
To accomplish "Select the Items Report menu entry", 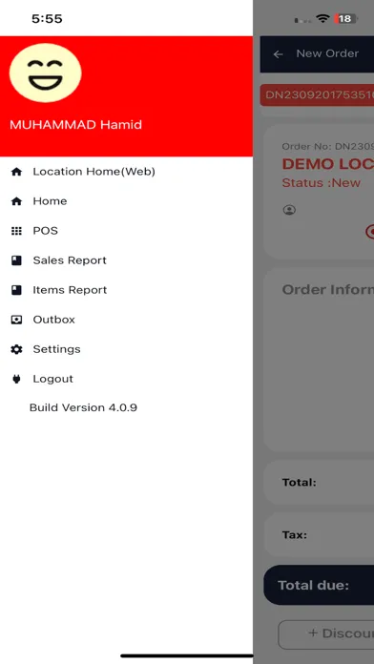I will point(126,290).
